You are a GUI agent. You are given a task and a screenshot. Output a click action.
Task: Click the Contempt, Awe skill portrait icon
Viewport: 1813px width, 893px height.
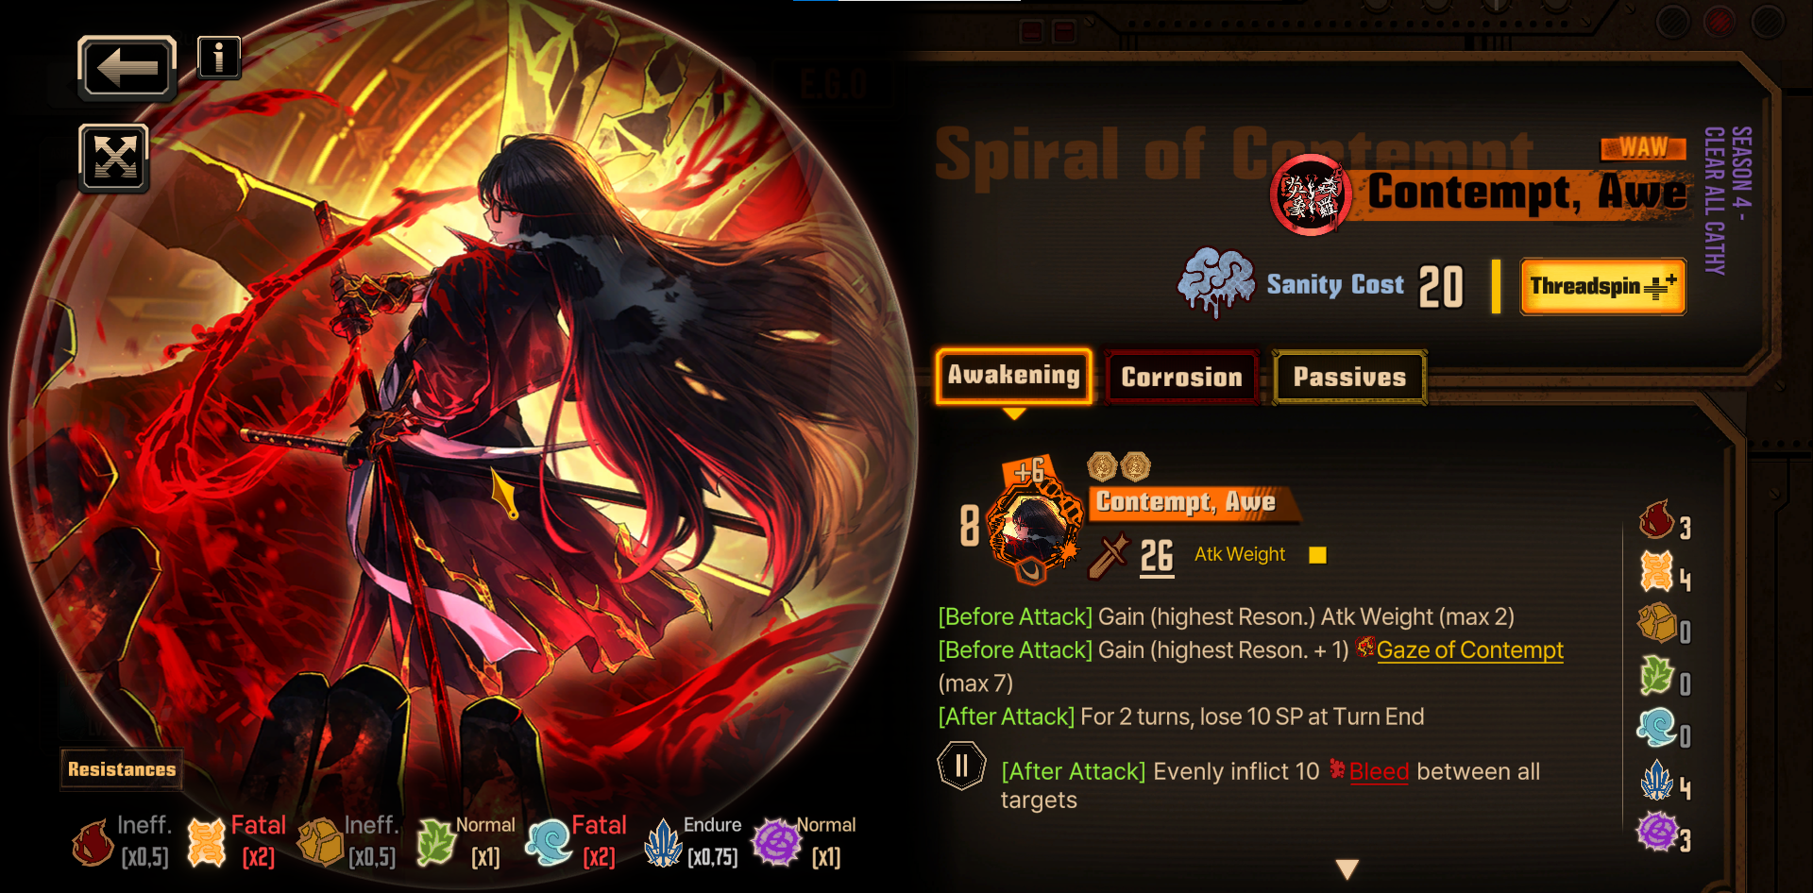(1033, 524)
